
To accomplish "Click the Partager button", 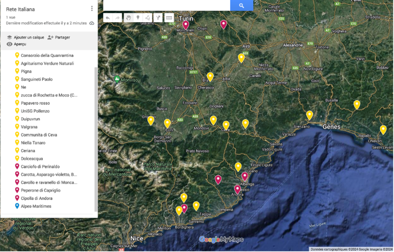I will (59, 37).
